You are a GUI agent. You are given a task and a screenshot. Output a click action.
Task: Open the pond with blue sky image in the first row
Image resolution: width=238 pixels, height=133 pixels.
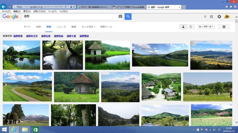coord(22,55)
